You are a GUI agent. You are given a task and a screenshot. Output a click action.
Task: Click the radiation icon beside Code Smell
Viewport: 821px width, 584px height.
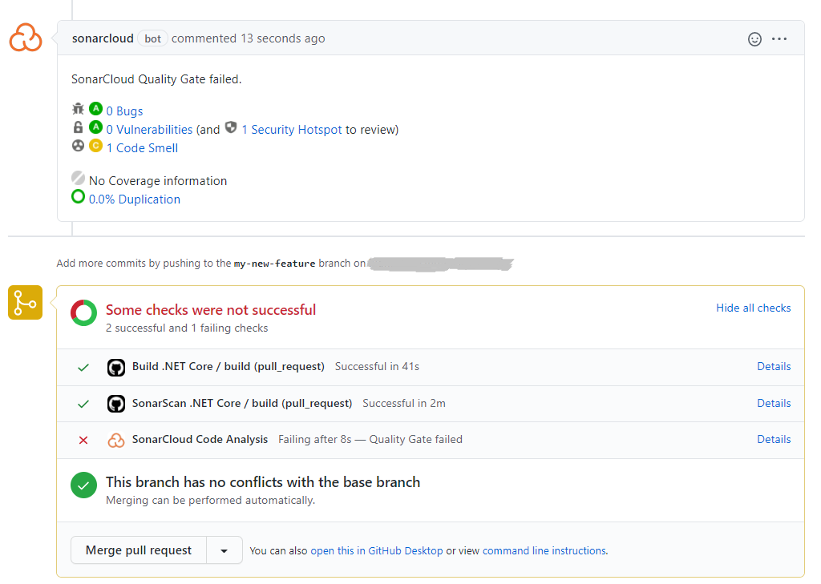click(78, 146)
